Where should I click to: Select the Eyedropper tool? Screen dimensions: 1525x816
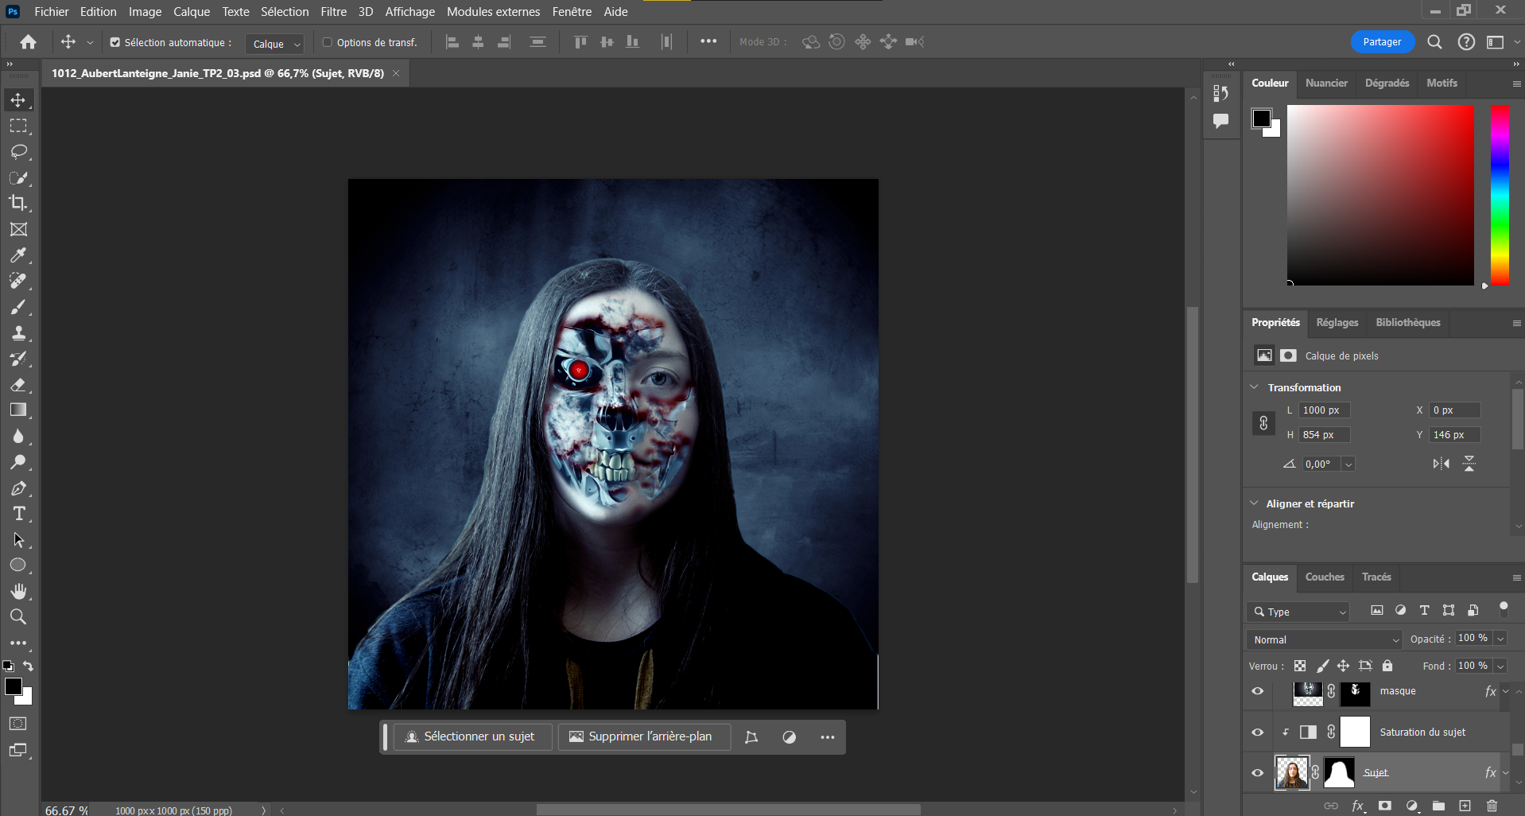click(x=18, y=255)
